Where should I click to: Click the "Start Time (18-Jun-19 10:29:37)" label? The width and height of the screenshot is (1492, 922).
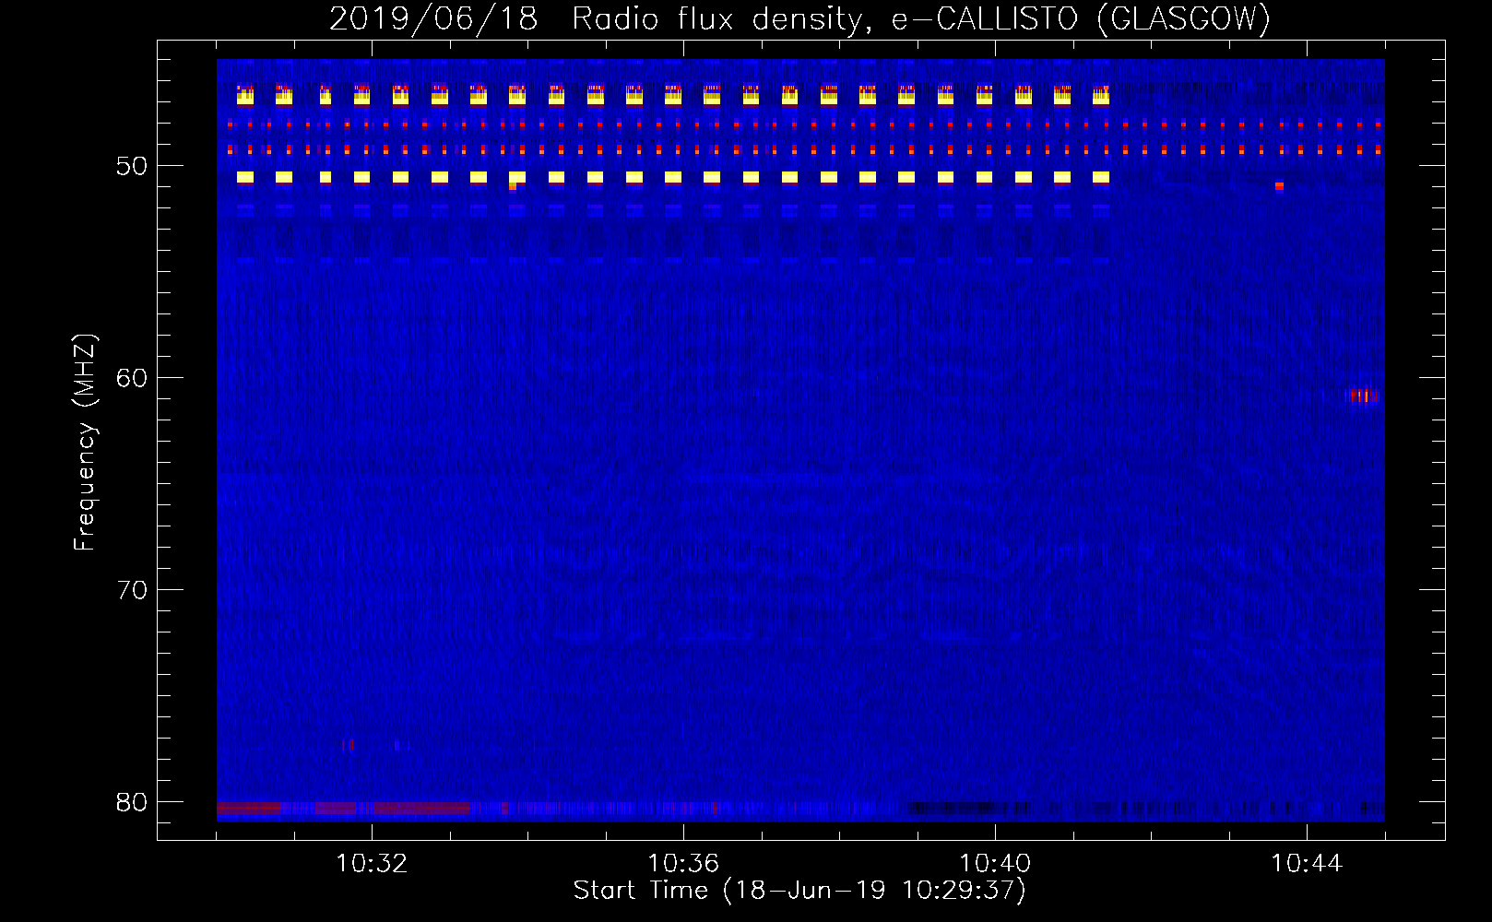coord(799,891)
